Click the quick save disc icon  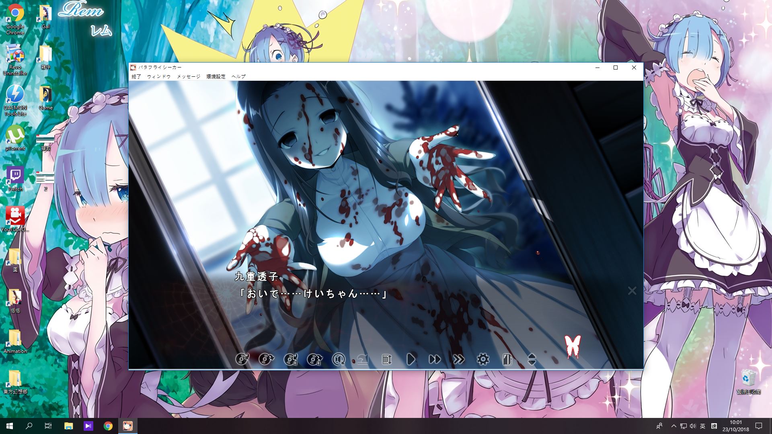290,359
